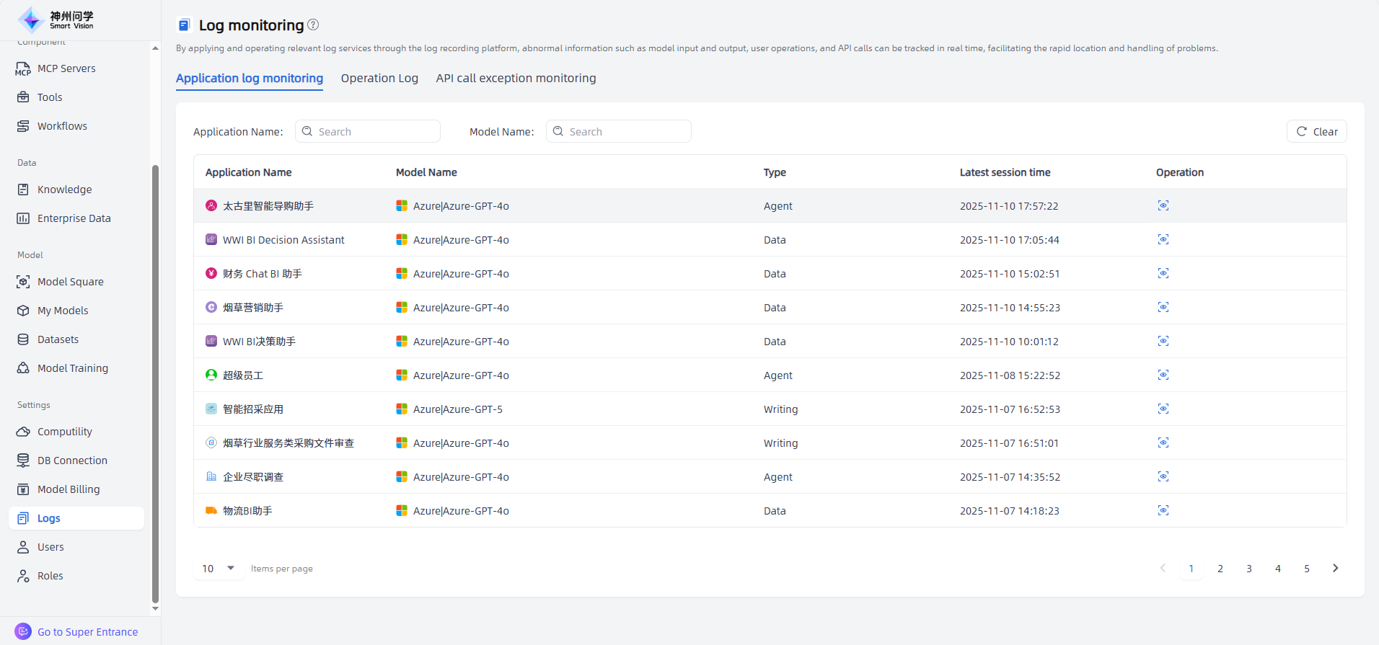Focus the Model Name search box
Image resolution: width=1379 pixels, height=645 pixels.
point(619,132)
